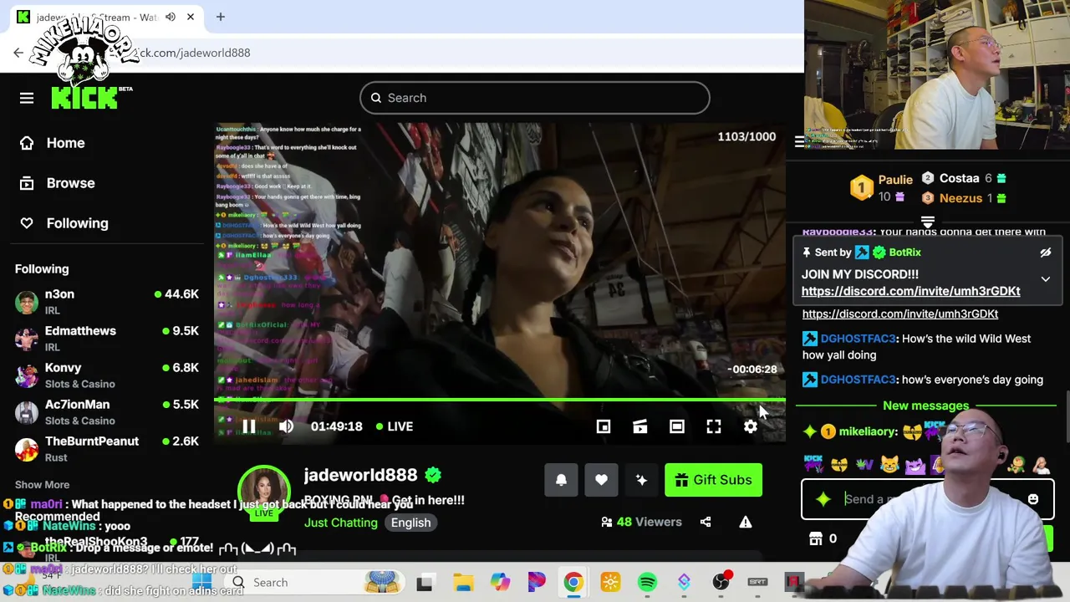Screen dimensions: 1070x602
Task: Enter fullscreen video mode
Action: click(714, 426)
